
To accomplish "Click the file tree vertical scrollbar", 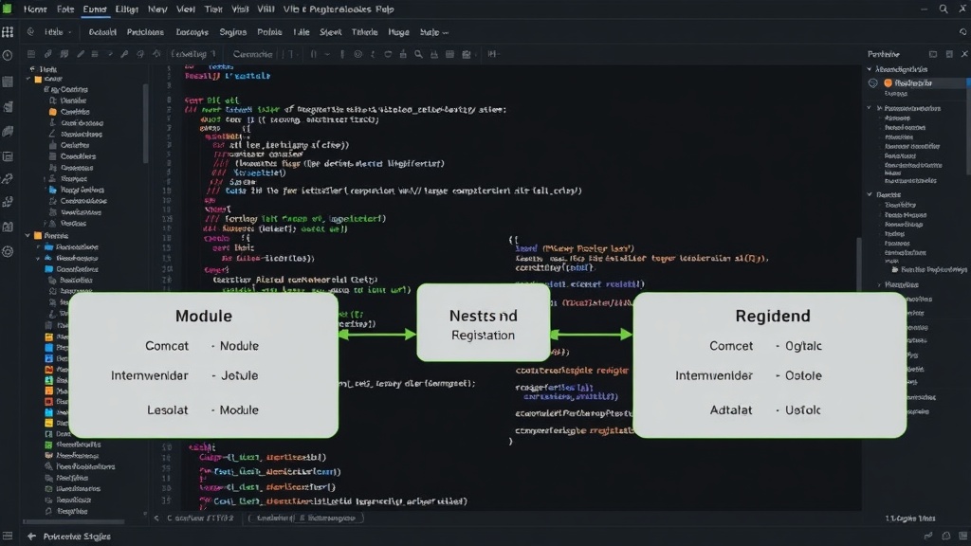I will click(146, 124).
